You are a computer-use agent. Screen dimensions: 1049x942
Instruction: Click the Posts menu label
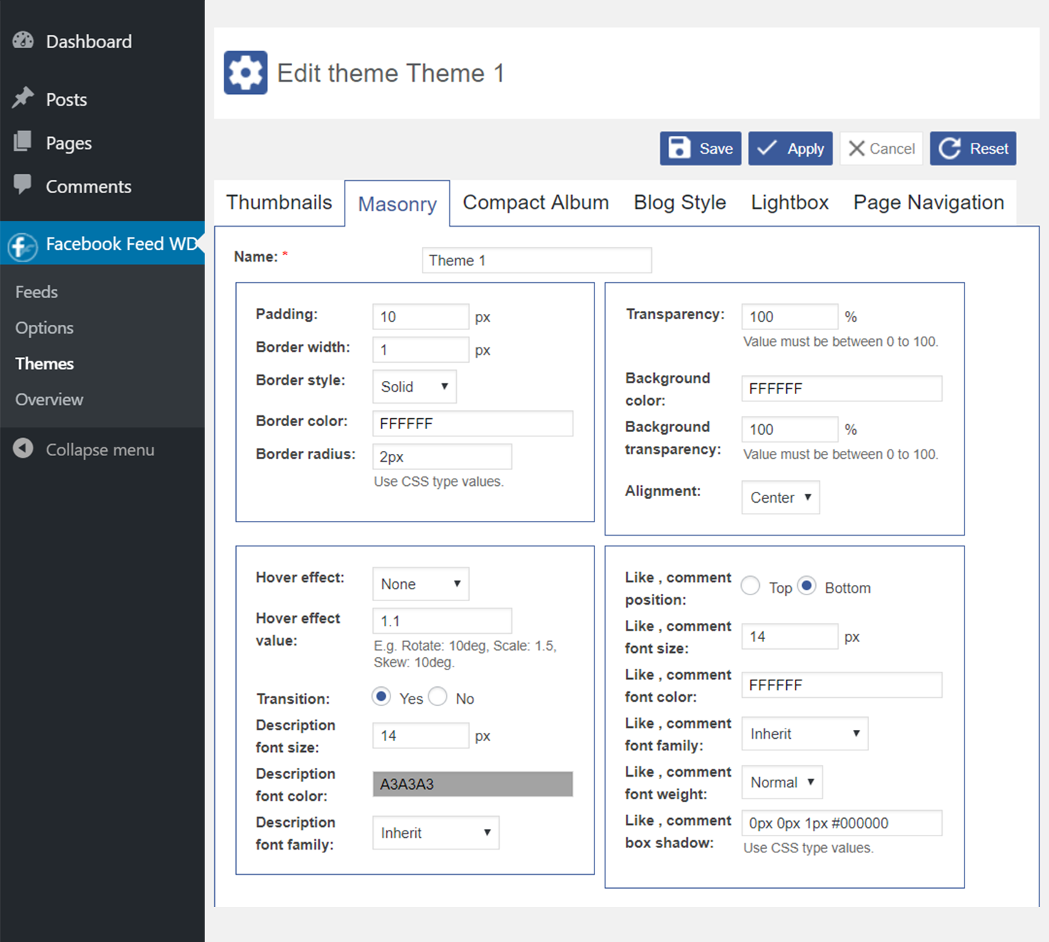click(x=66, y=100)
